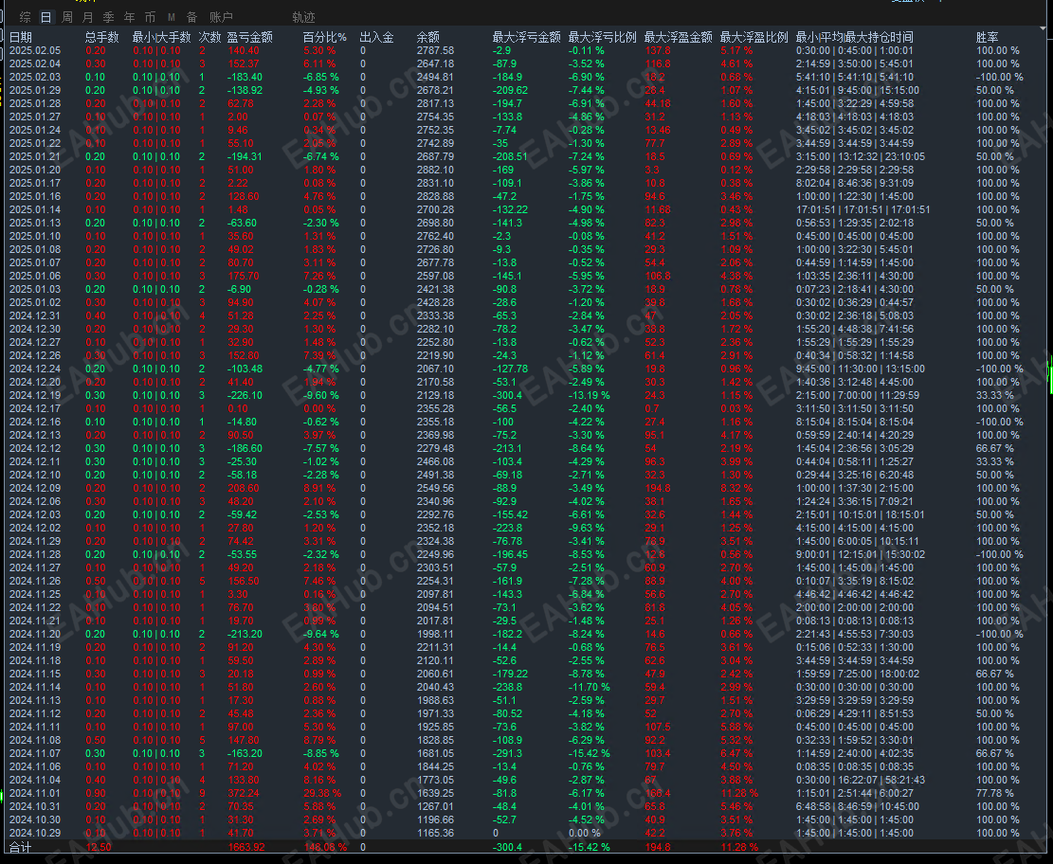Switch to the 综 summary tab
Viewport: 1053px width, 864px height.
tap(26, 17)
